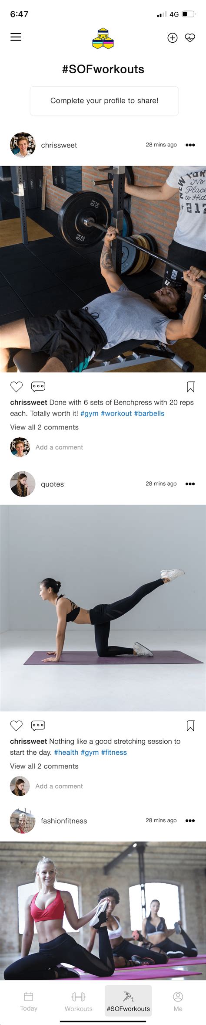Bookmark the benchpress post
Viewport: 206px width, 1025px height.
(x=190, y=387)
